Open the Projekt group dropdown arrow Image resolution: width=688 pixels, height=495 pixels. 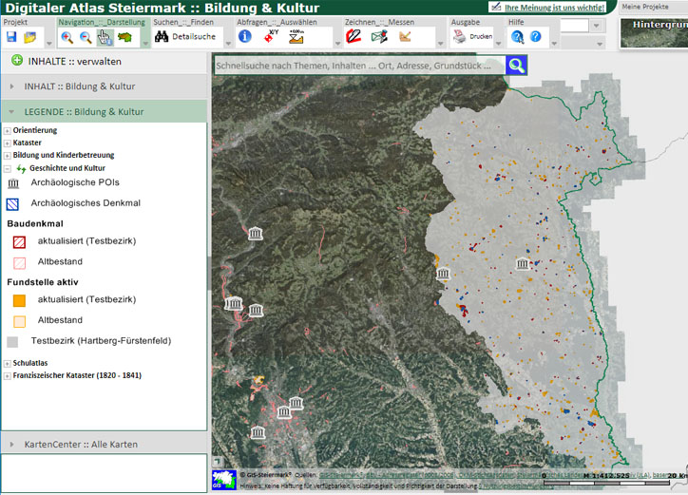point(49,44)
